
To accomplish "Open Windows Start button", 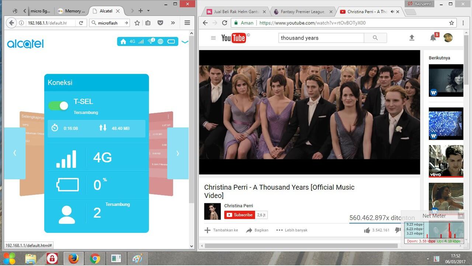I will (x=10, y=258).
